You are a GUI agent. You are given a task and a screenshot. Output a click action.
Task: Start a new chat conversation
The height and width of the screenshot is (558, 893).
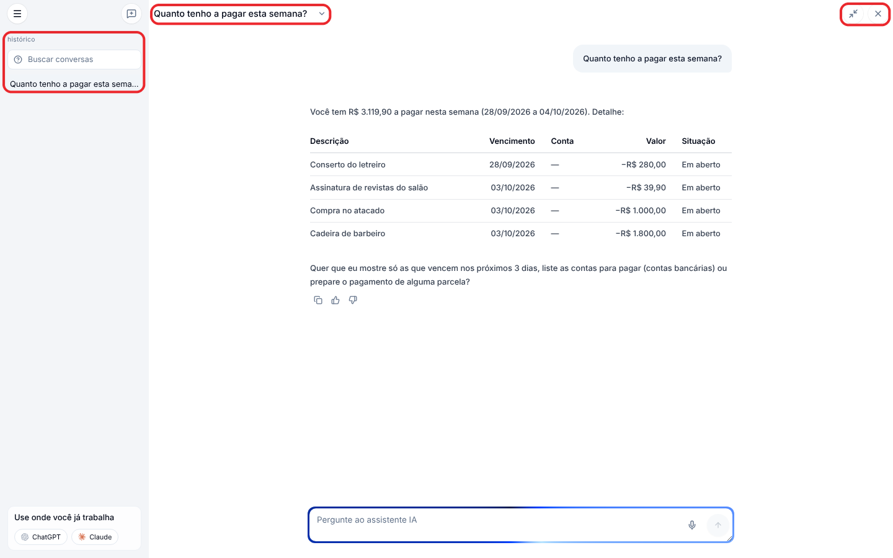(x=131, y=14)
